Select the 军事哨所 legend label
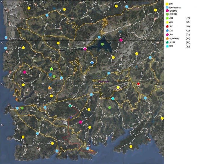The width and height of the screenshot is (197, 164). [x=173, y=11]
